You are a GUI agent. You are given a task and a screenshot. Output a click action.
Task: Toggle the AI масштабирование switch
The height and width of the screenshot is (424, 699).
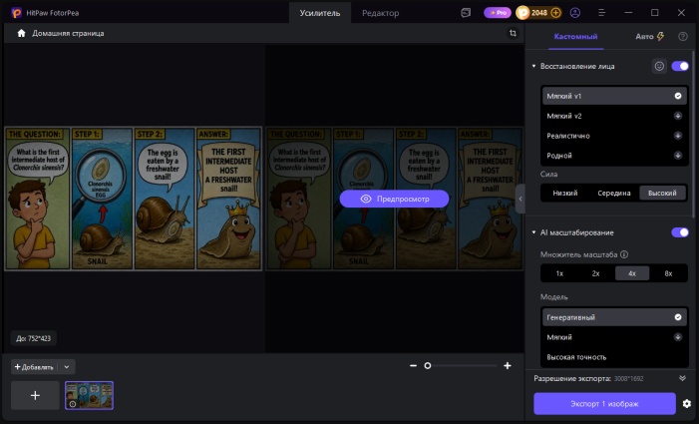point(680,232)
